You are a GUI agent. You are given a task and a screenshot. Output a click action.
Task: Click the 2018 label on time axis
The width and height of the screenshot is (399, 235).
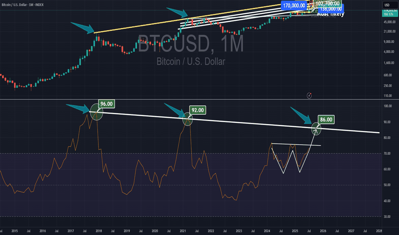[98, 231]
